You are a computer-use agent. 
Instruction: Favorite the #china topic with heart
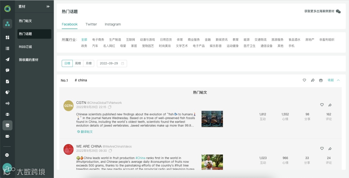point(304,80)
